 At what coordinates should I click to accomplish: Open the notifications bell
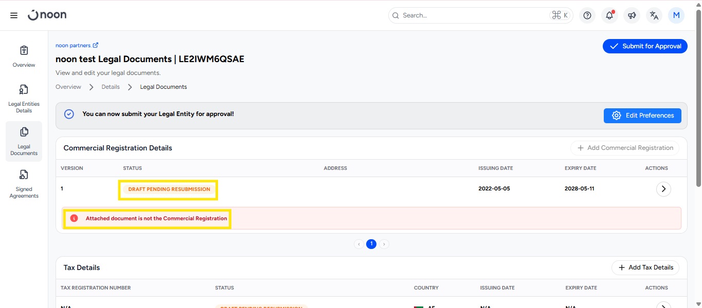coord(609,15)
